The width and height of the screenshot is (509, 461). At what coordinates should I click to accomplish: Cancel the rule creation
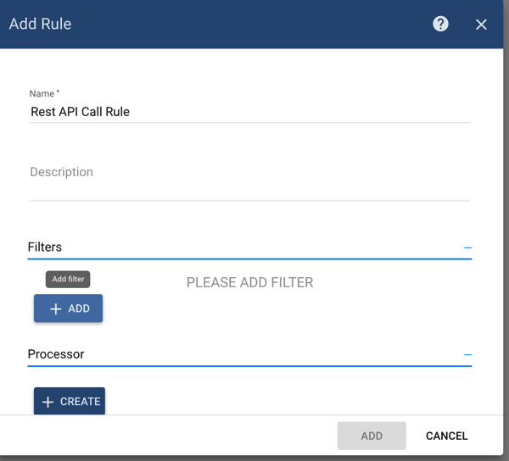446,436
